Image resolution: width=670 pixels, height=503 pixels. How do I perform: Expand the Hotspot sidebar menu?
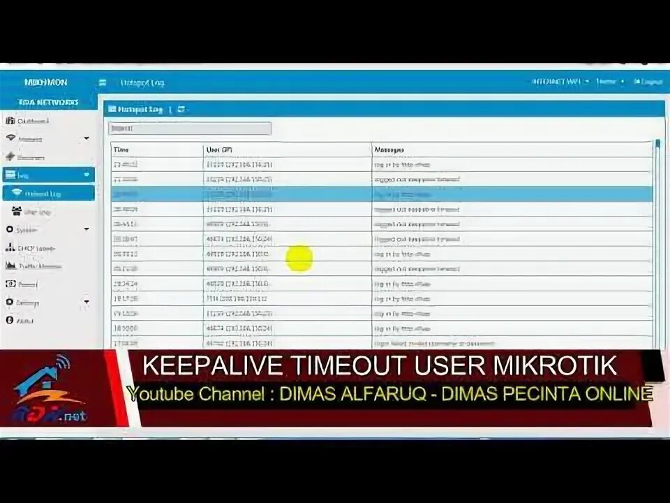click(48, 139)
